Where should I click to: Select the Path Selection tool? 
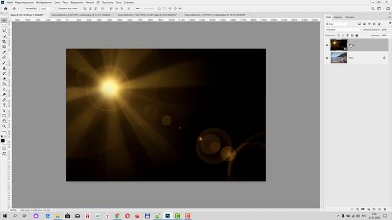(x=4, y=111)
